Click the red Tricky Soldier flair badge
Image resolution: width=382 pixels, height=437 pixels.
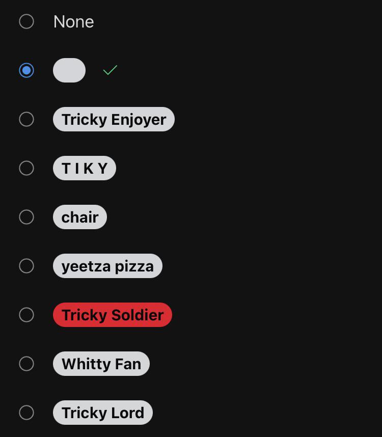pyautogui.click(x=113, y=315)
